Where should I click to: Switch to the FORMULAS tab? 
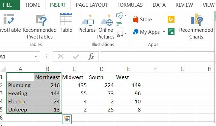coord(130,5)
